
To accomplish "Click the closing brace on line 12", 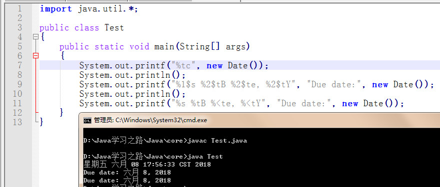I will point(61,113).
